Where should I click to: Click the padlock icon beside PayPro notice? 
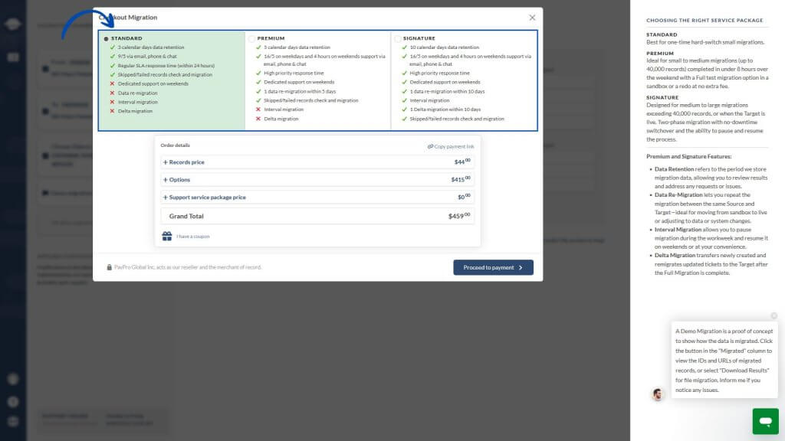[x=110, y=267]
